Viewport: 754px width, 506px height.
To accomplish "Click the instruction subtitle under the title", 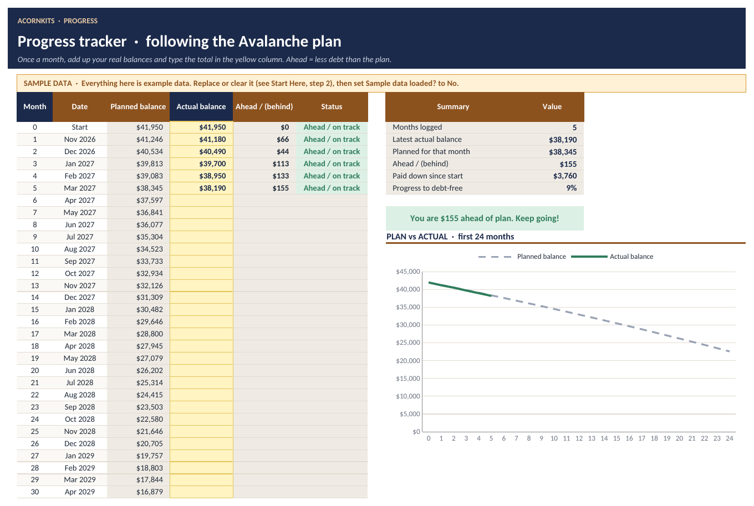I will 205,59.
